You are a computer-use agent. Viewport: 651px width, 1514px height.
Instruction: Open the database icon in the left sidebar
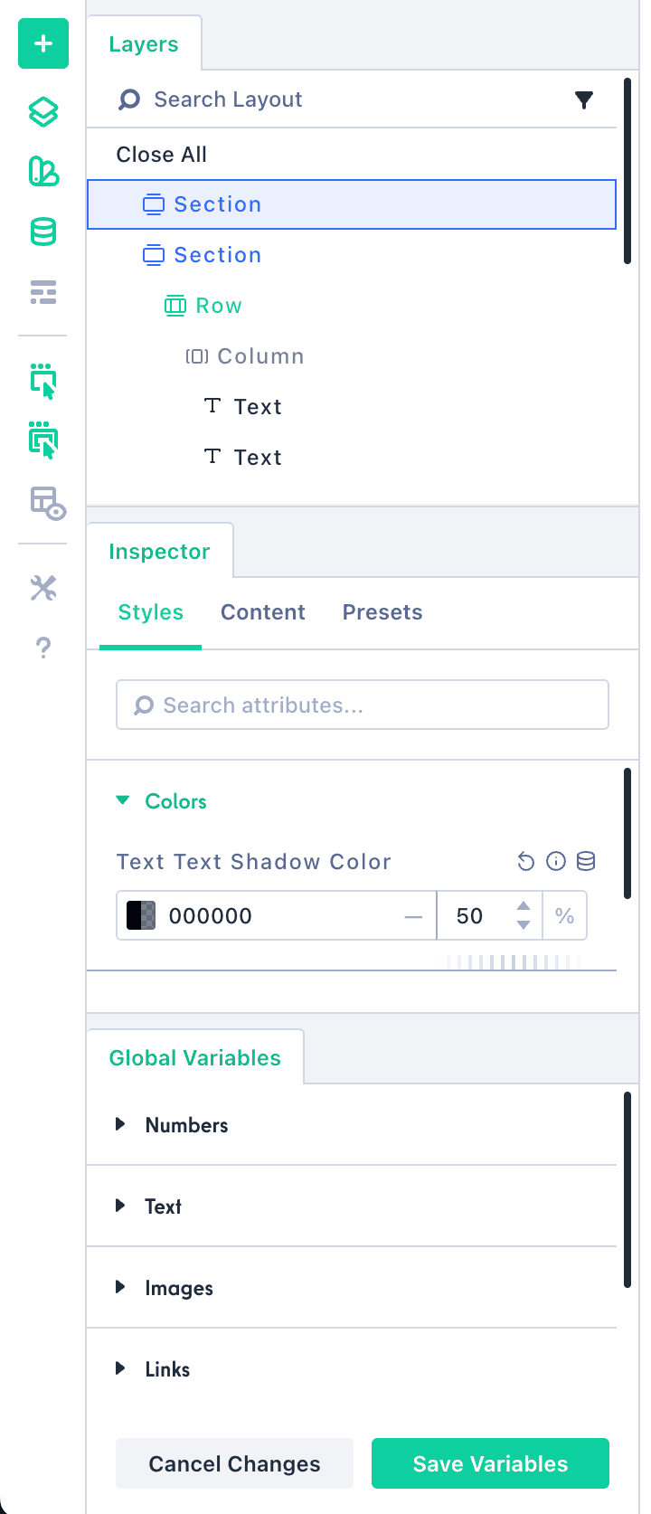click(x=43, y=232)
